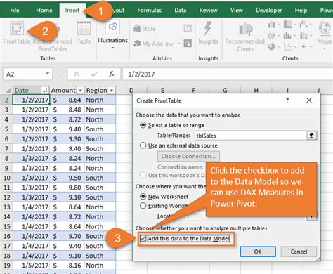Click the Maps globe icon
Image resolution: width=333 pixels, height=274 pixels.
(325, 29)
